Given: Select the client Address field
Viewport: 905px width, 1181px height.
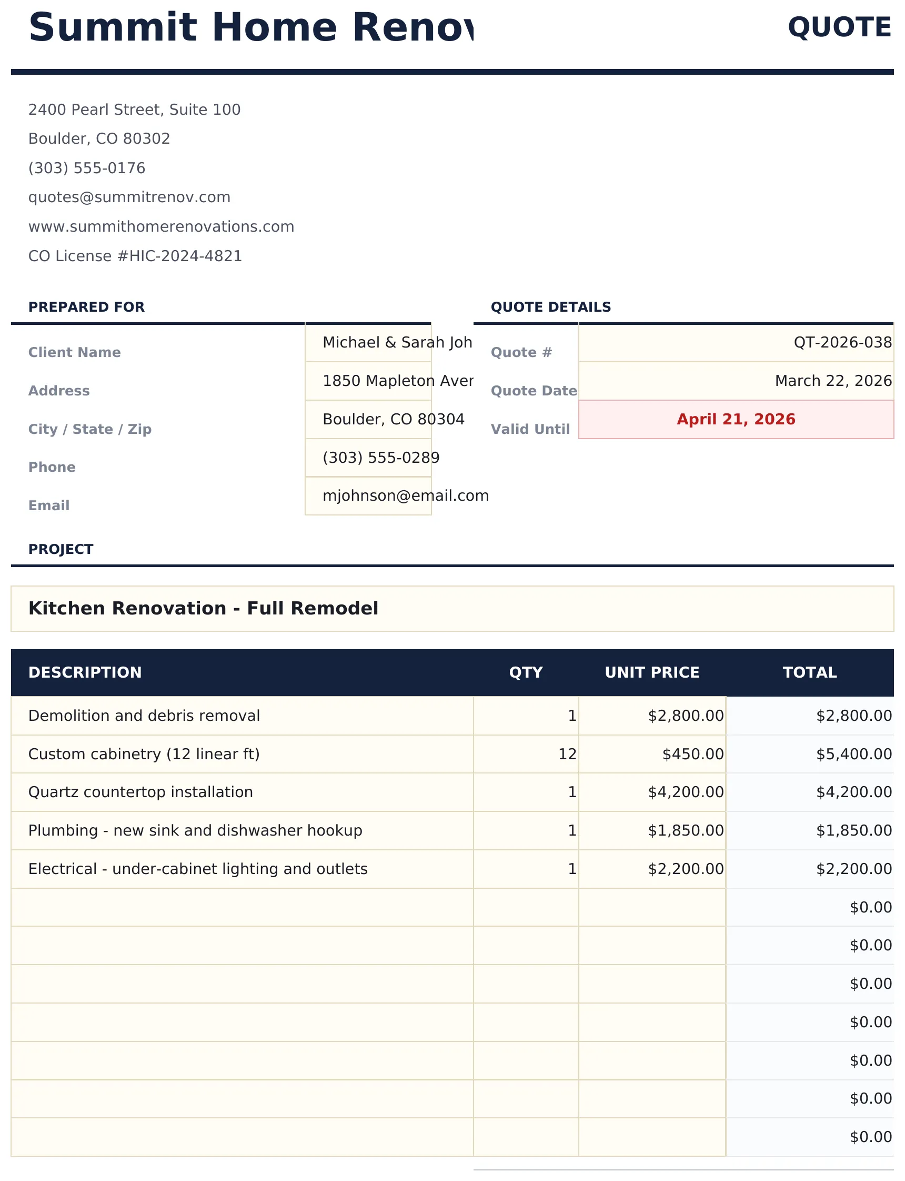Looking at the screenshot, I should tap(368, 381).
